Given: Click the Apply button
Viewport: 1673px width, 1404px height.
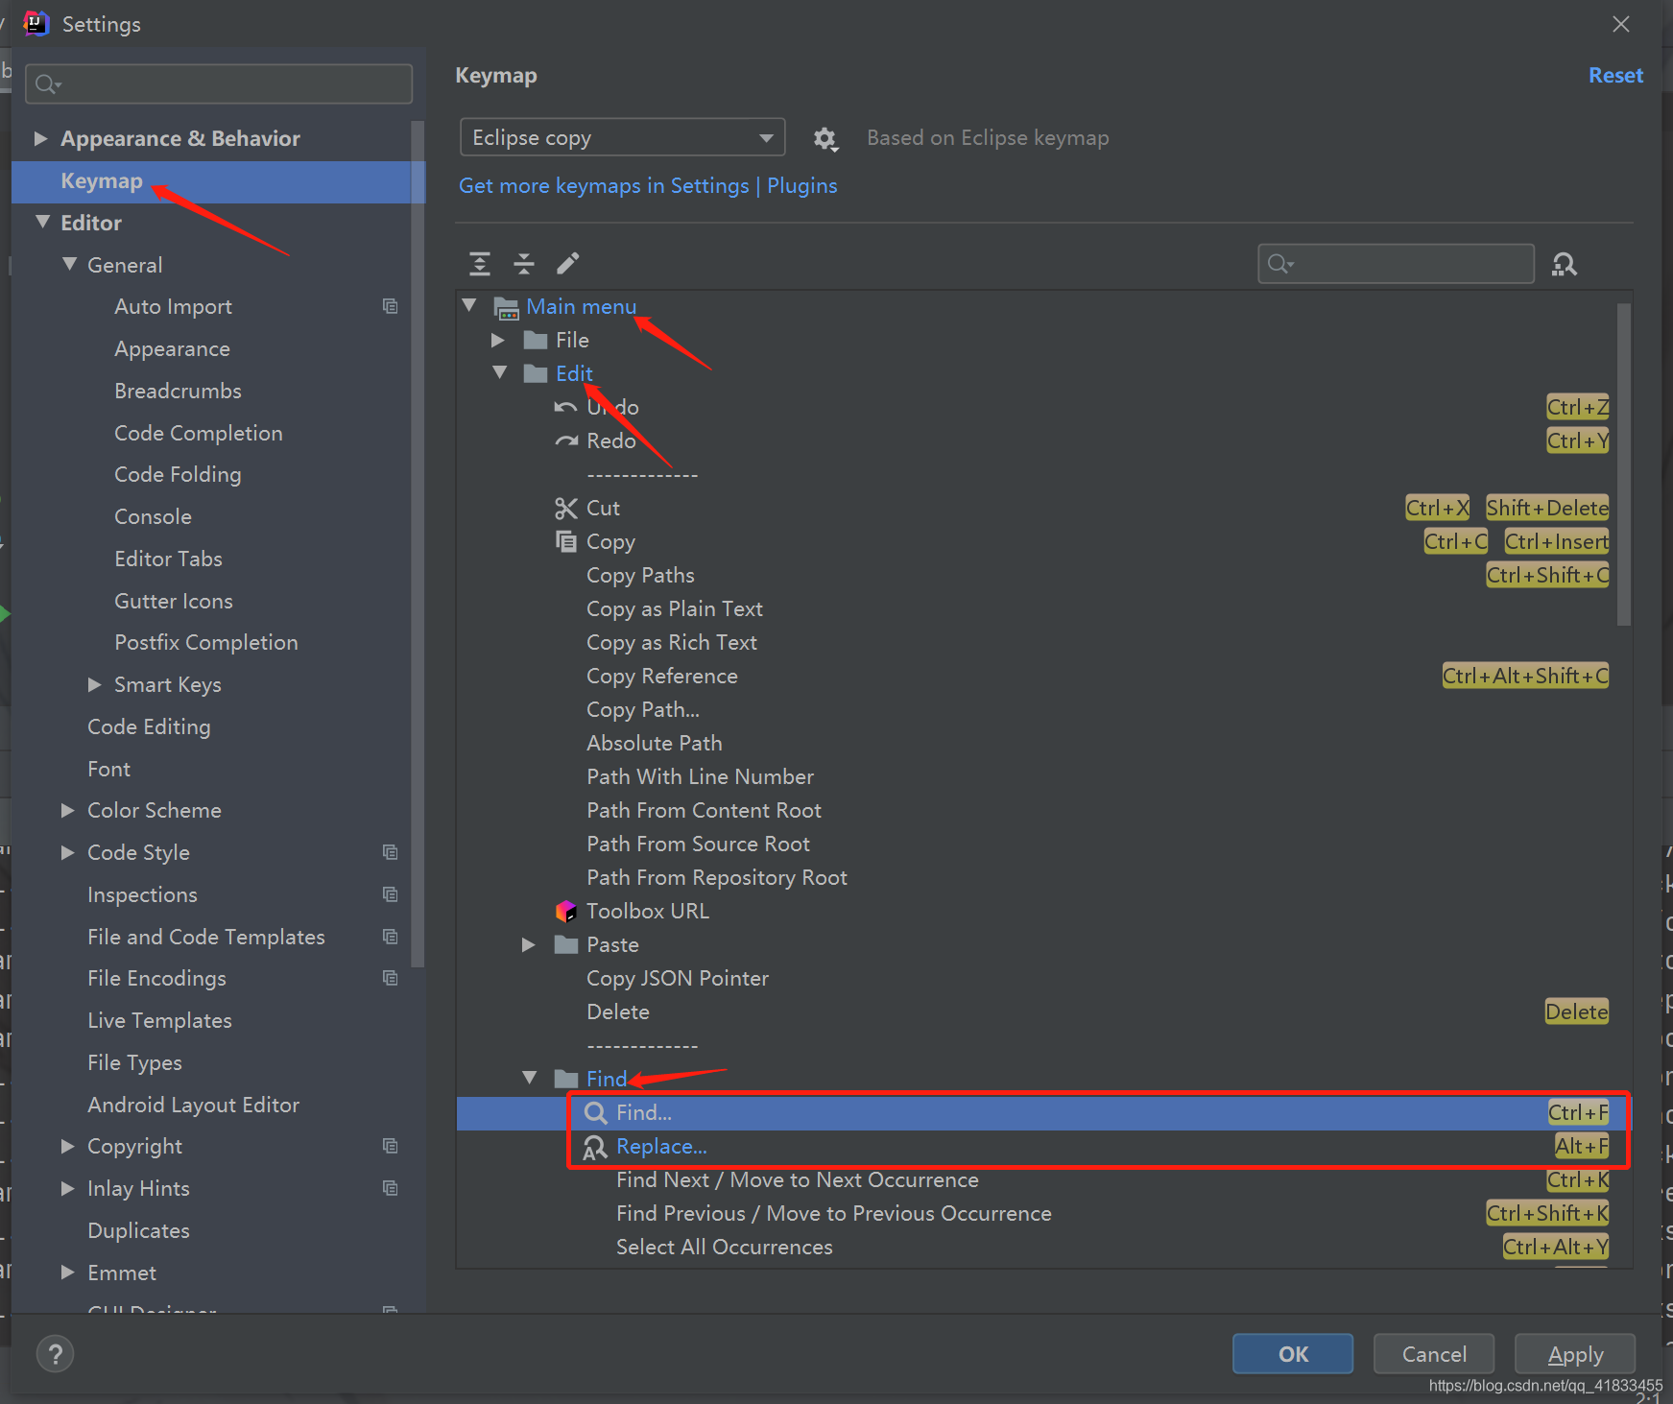Looking at the screenshot, I should click(x=1575, y=1354).
